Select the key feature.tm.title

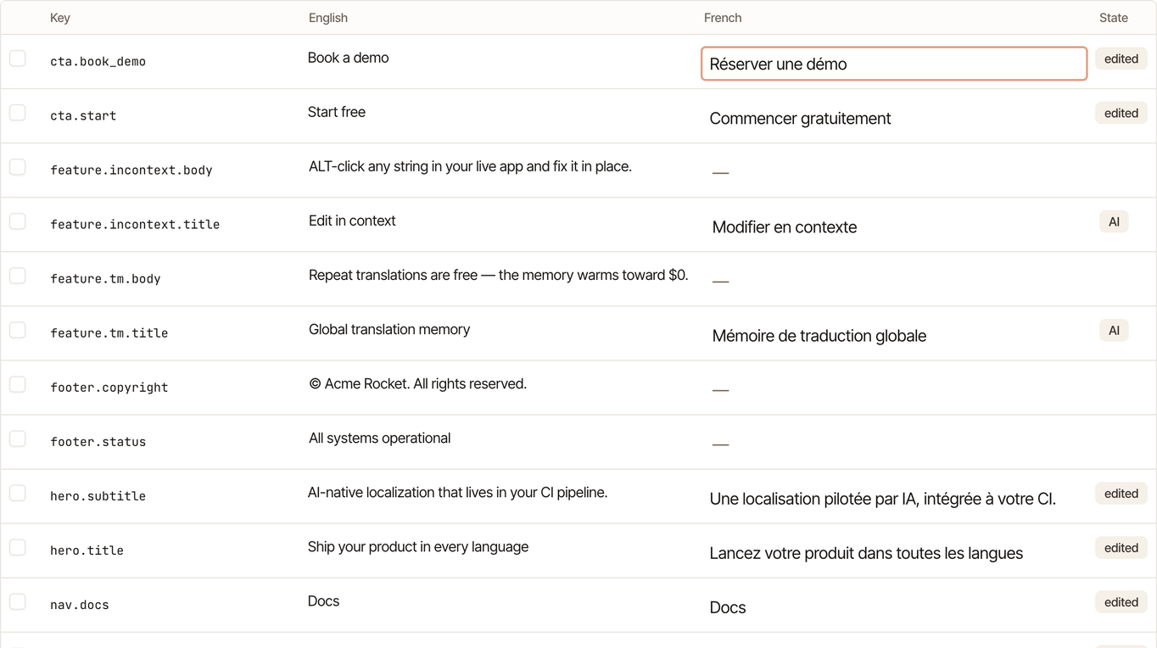(109, 332)
